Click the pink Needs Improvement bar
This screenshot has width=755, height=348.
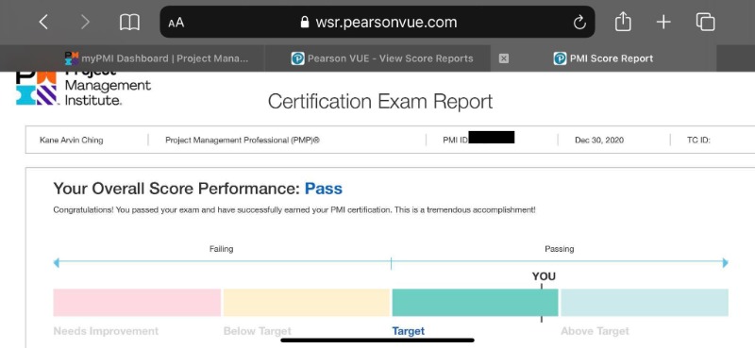tap(137, 303)
